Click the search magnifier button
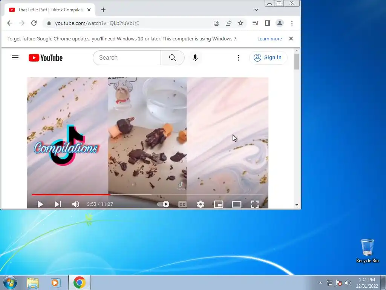The width and height of the screenshot is (386, 290). 173,58
